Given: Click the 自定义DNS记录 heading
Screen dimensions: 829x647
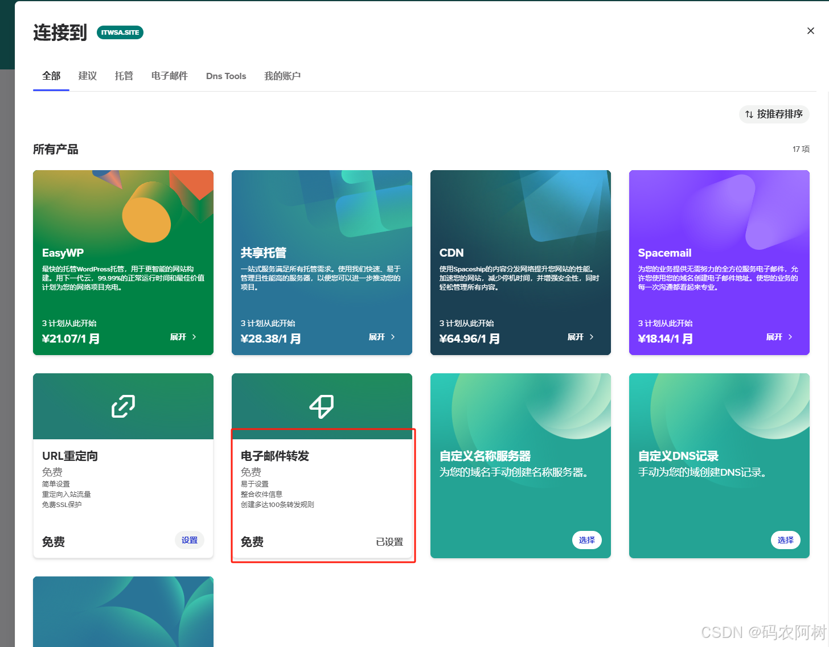Looking at the screenshot, I should 678,456.
